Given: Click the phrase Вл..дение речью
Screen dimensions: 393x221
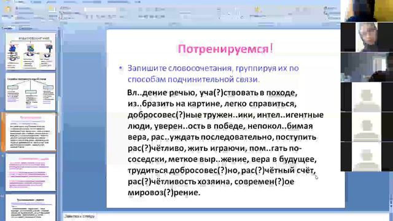Looking at the screenshot, I should tap(161, 93).
